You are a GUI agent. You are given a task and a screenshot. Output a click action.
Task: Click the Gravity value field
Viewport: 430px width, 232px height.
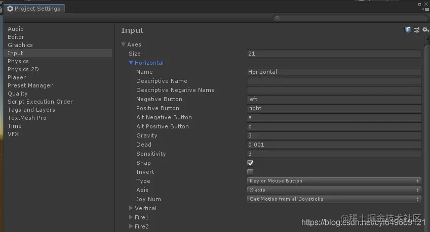[334, 135]
